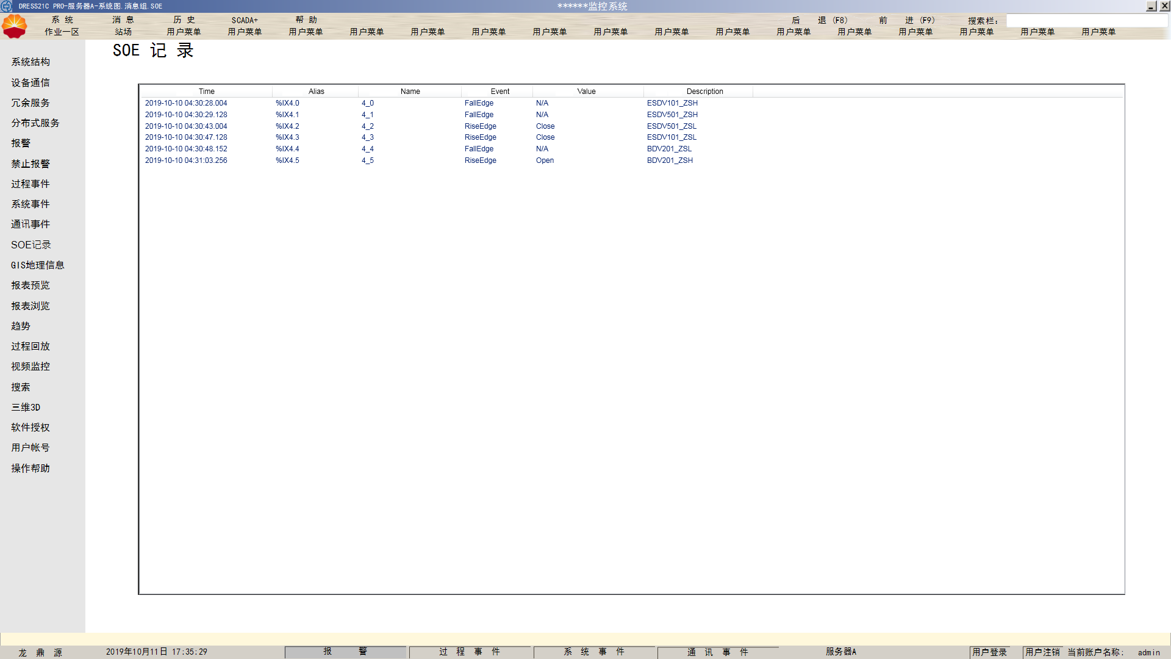Image resolution: width=1171 pixels, height=659 pixels.
Task: Click the flame logo icon
Action: pyautogui.click(x=15, y=26)
